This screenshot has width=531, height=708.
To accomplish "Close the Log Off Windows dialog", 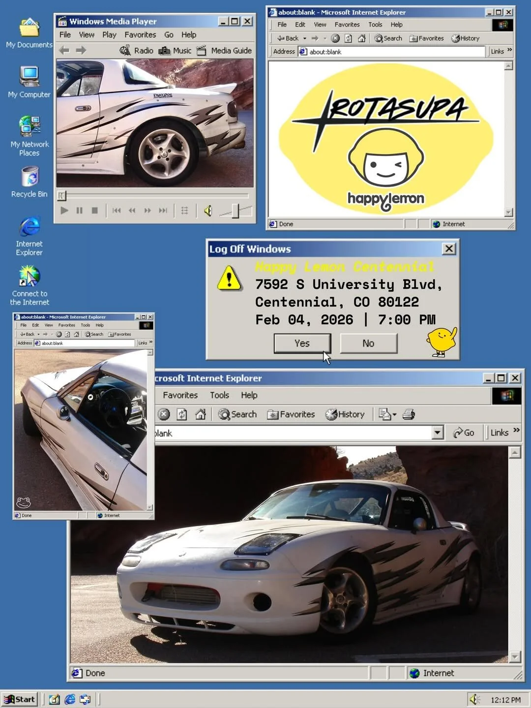I will (x=449, y=249).
